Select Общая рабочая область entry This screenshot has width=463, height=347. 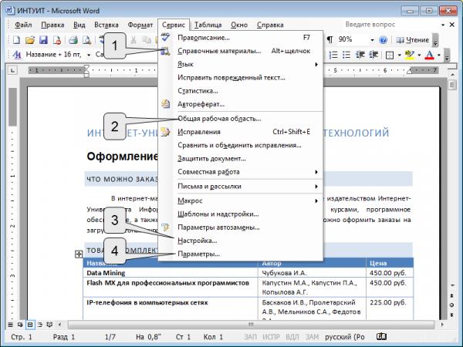click(240, 119)
